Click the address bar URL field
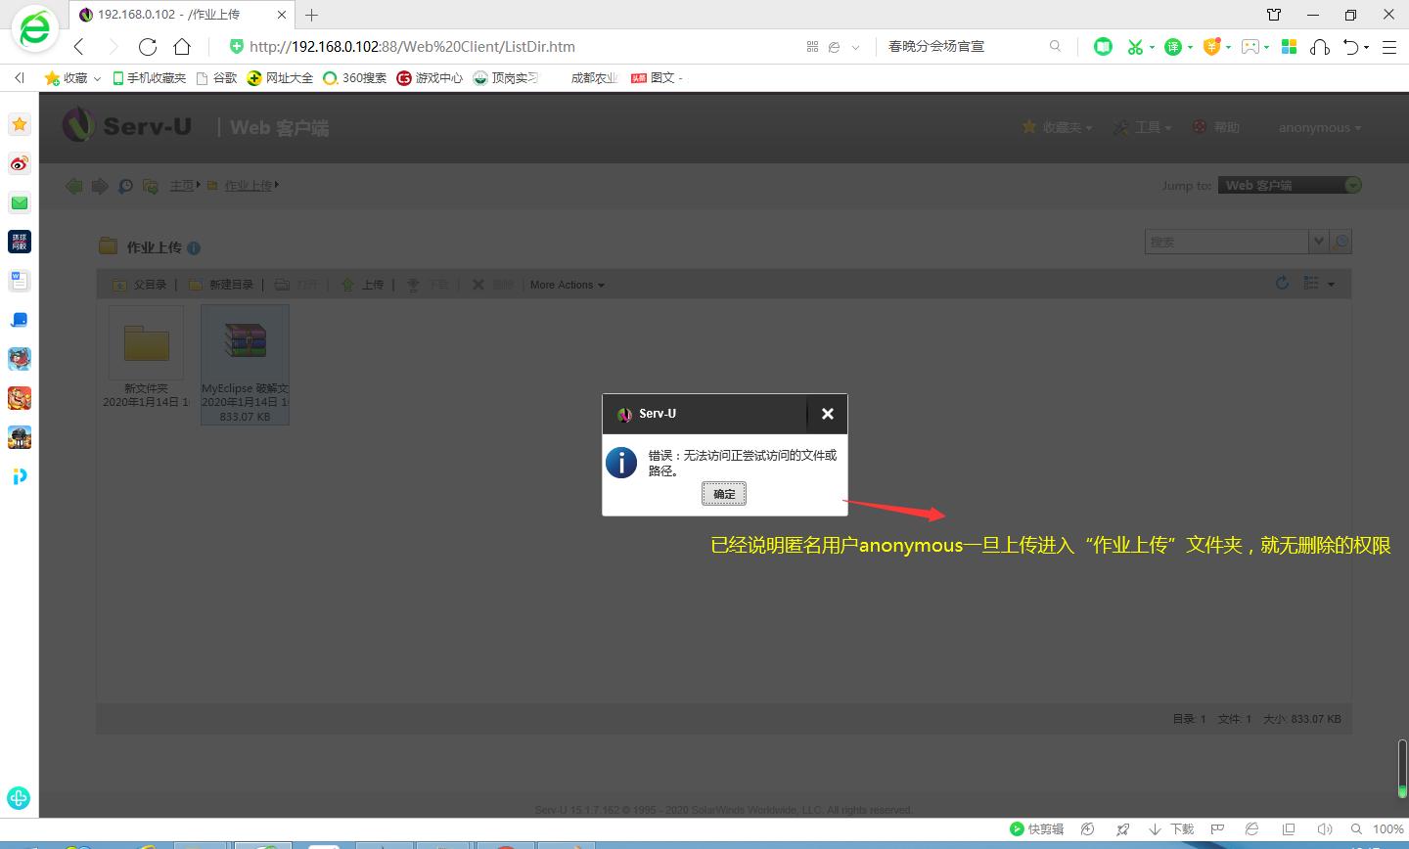 coord(509,46)
